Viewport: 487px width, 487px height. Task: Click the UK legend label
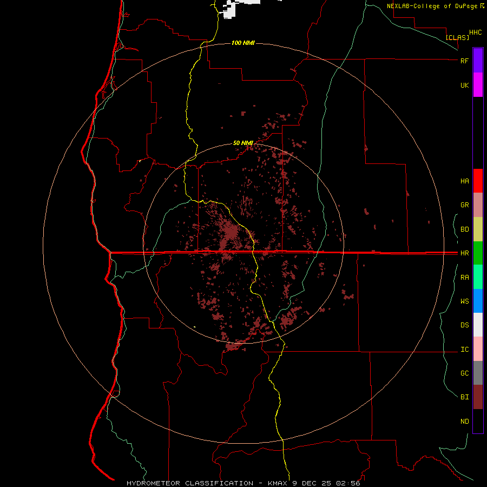[464, 85]
